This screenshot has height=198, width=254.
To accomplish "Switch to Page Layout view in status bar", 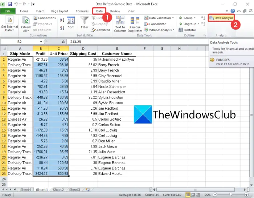I will [193, 195].
